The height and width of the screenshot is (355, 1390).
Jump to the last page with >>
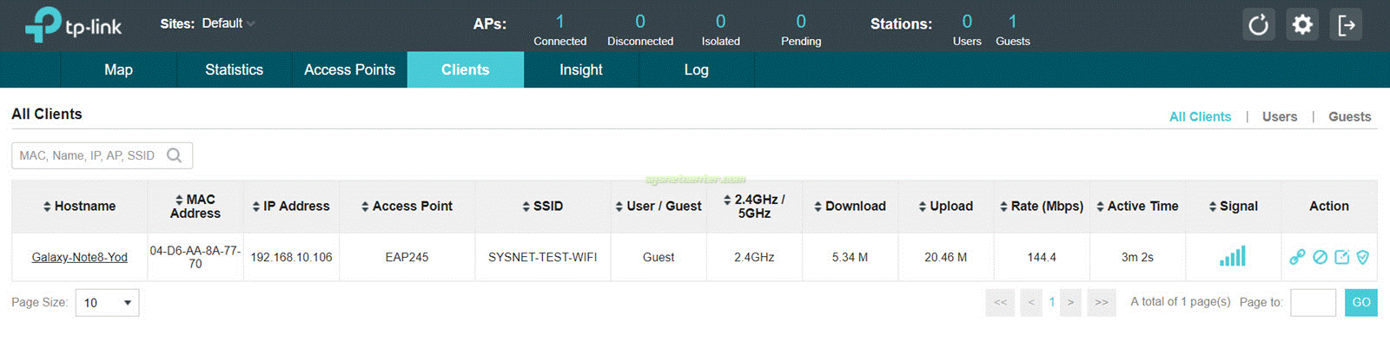[1102, 302]
